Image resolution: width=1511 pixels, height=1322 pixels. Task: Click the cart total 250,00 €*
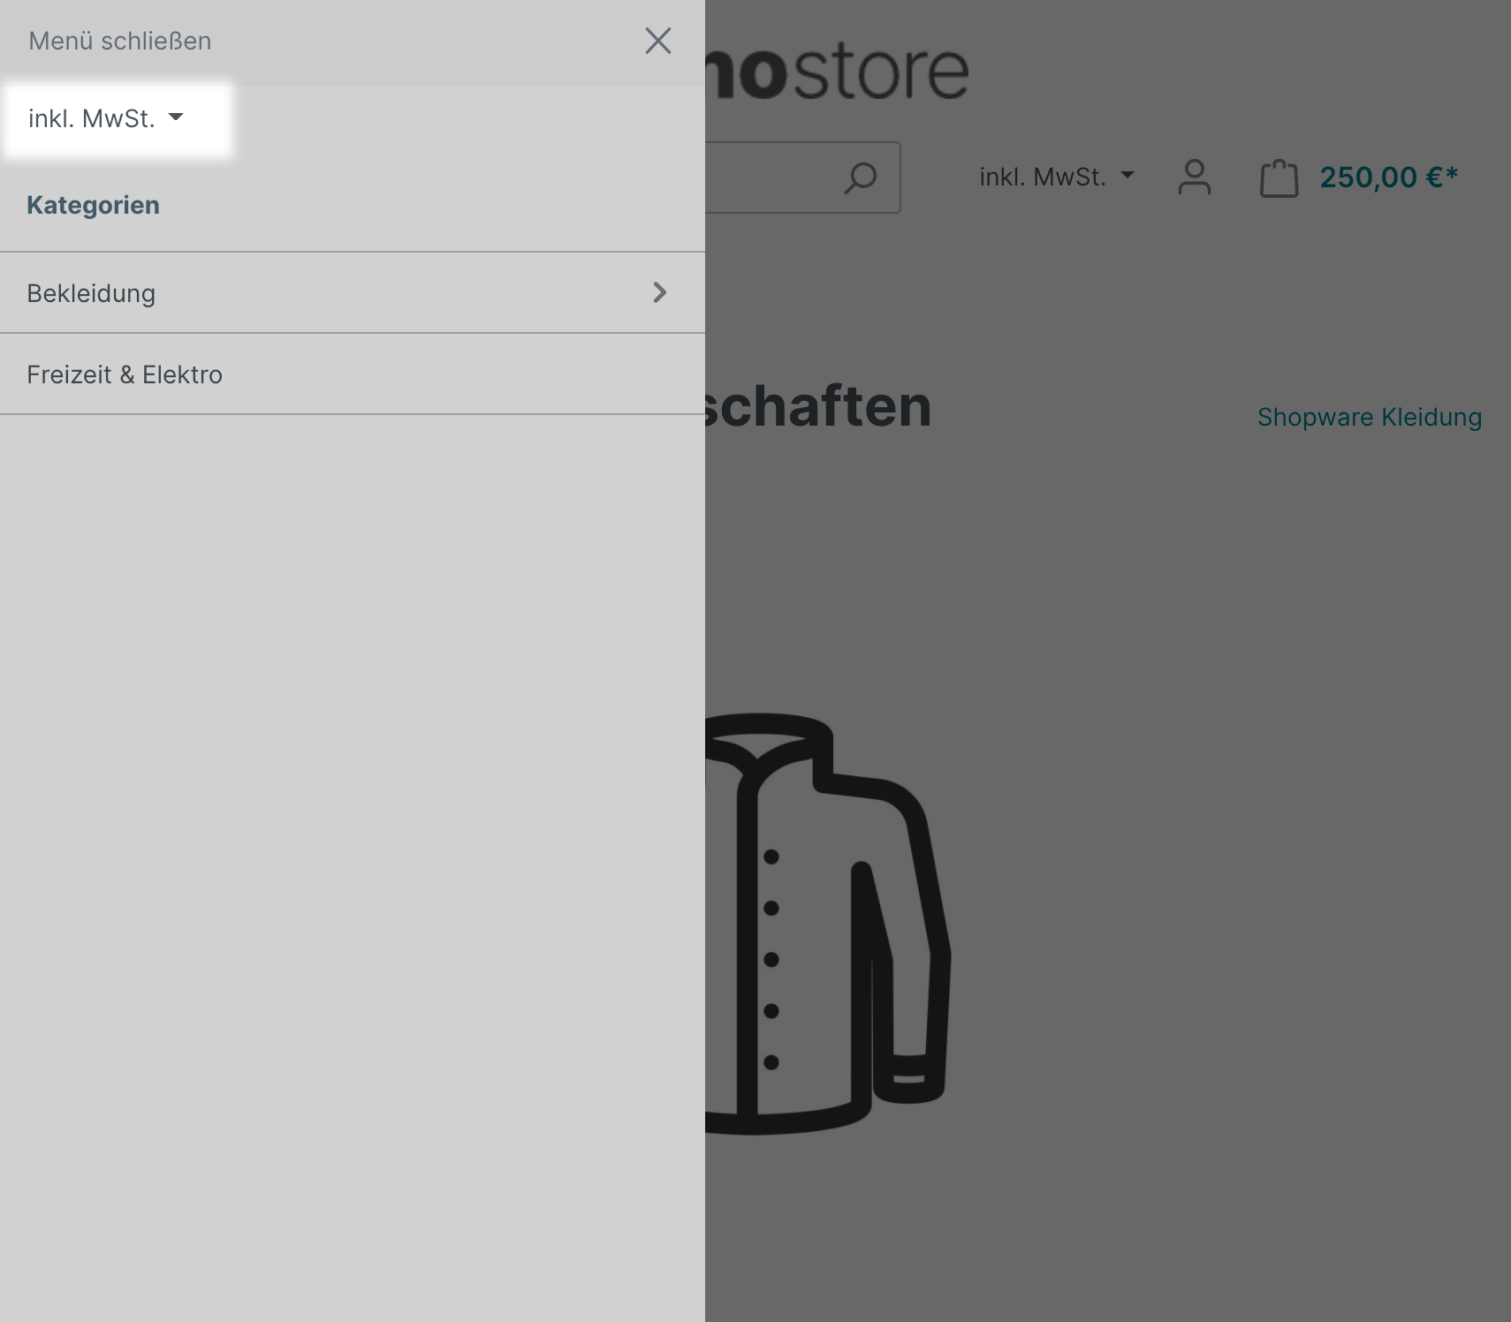(1388, 178)
